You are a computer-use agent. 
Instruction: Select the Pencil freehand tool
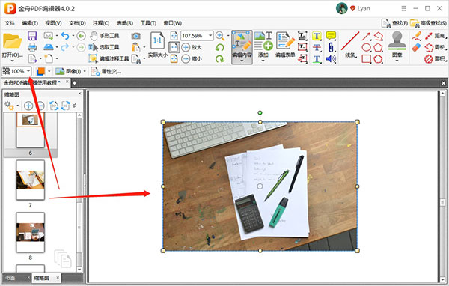pyautogui.click(x=417, y=36)
